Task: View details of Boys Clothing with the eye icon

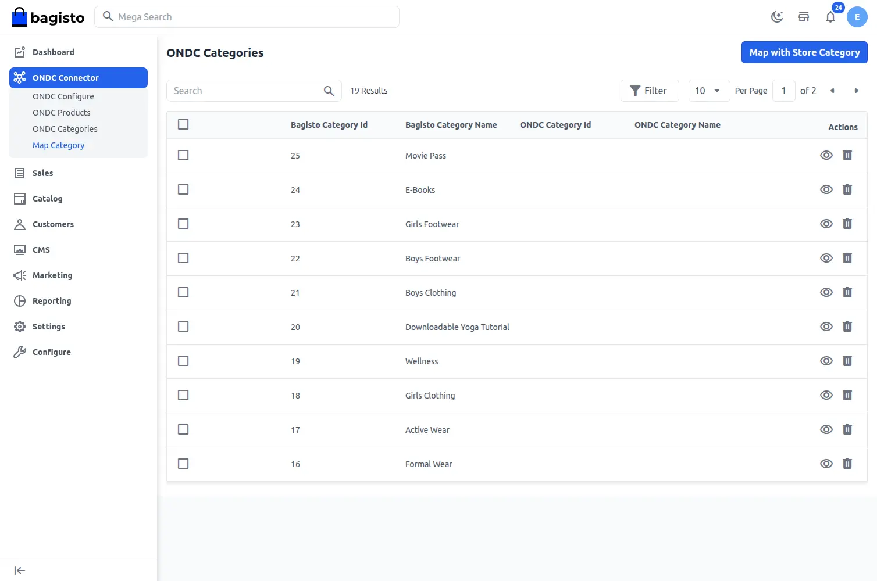Action: pyautogui.click(x=826, y=292)
